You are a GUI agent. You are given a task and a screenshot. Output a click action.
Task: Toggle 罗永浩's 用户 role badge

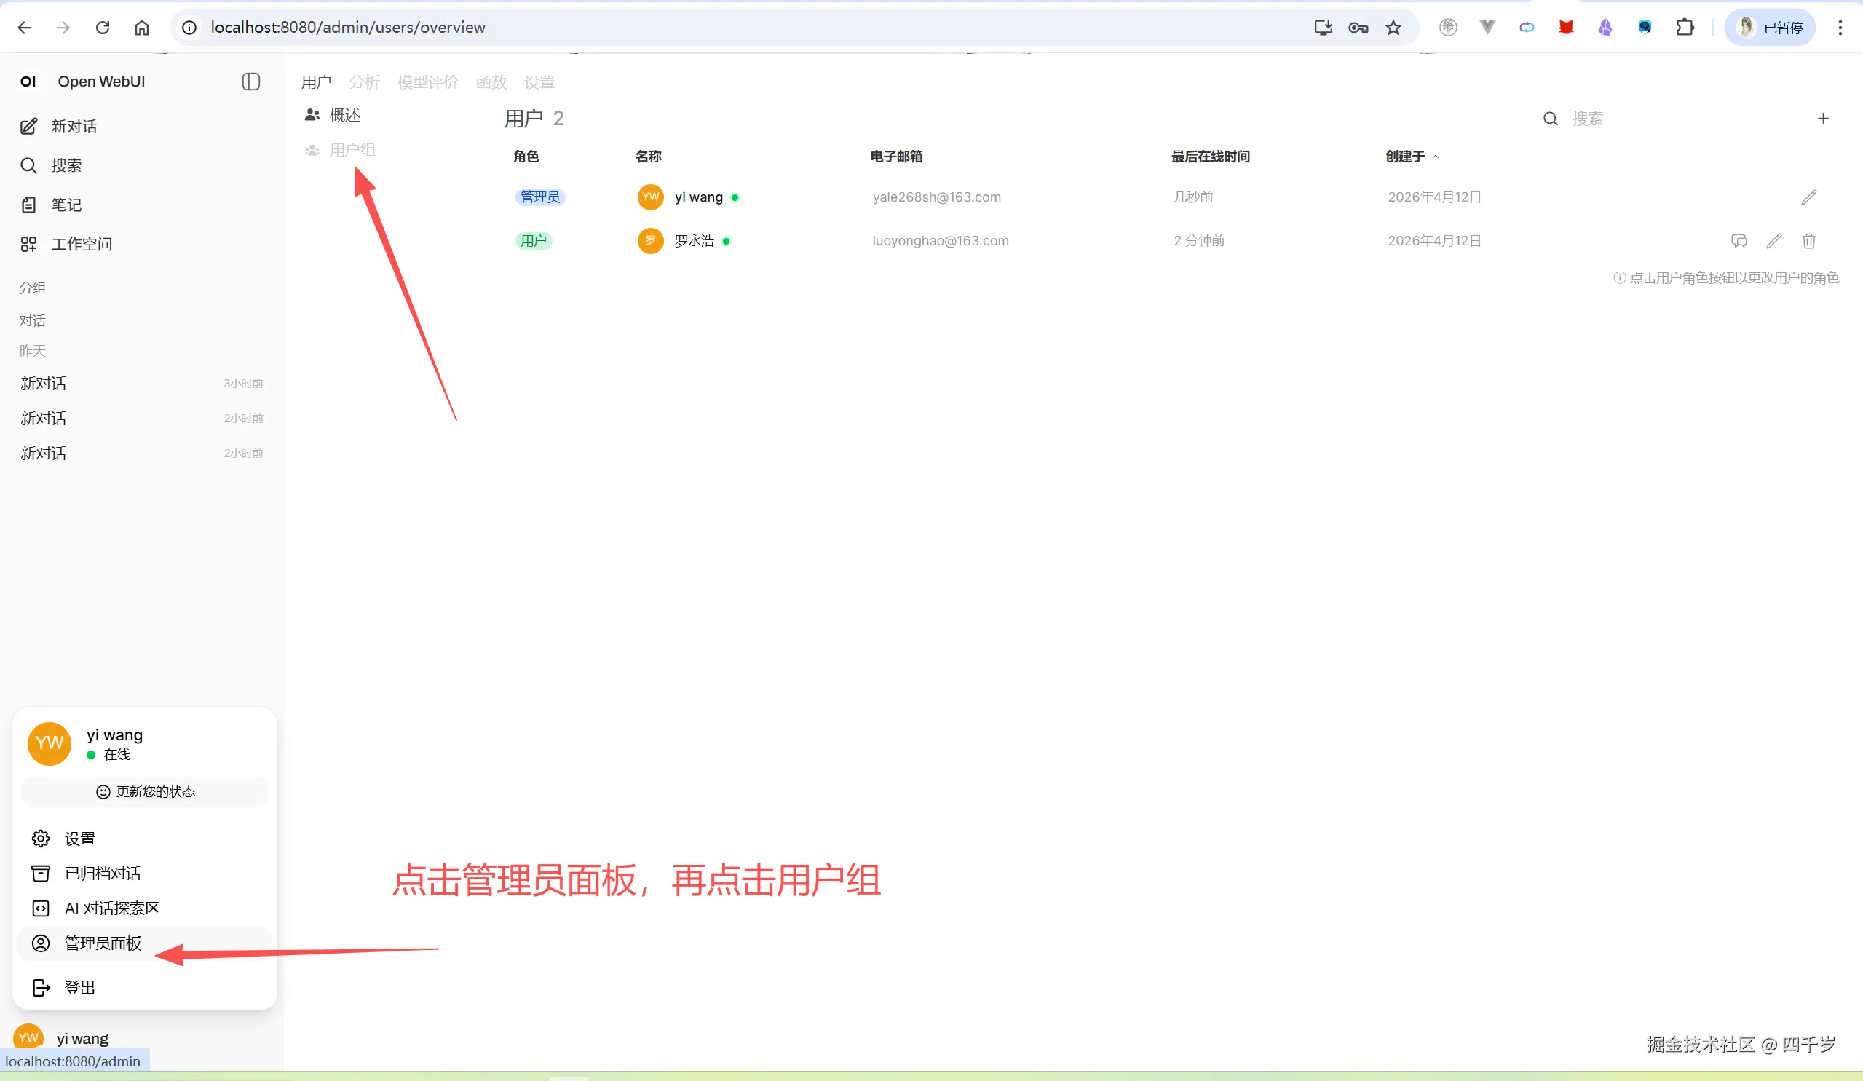click(x=534, y=241)
